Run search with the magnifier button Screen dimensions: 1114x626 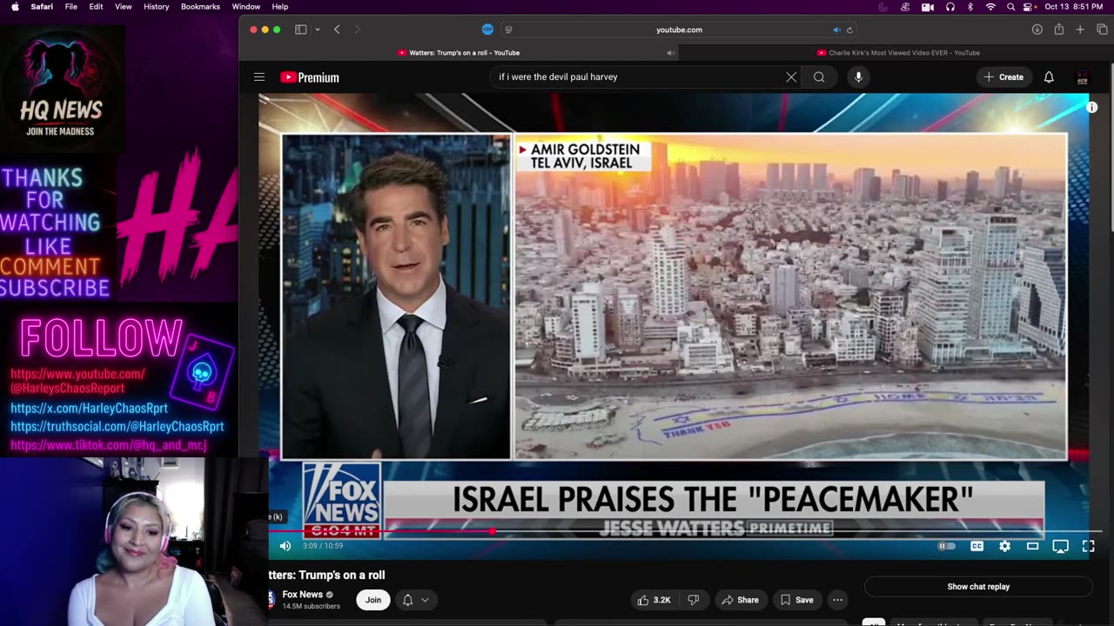coord(819,77)
